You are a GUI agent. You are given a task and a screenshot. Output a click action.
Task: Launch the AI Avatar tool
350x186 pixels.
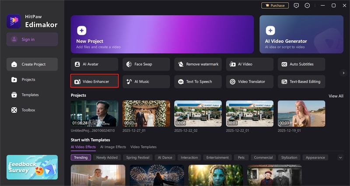(94, 64)
